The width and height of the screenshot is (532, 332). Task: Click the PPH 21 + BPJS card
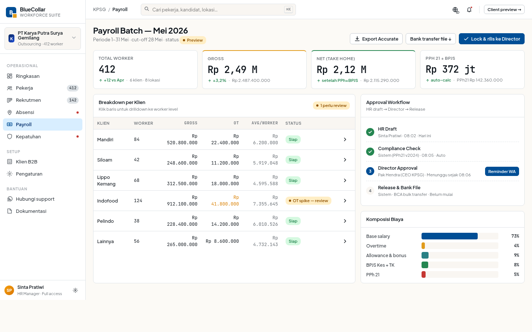coord(472,69)
